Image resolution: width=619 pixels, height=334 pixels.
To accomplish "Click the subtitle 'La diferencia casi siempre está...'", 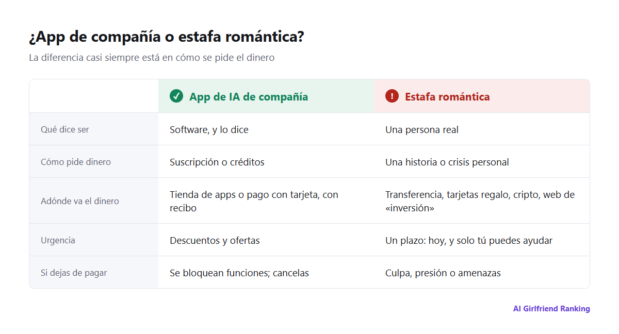I will coord(152,58).
